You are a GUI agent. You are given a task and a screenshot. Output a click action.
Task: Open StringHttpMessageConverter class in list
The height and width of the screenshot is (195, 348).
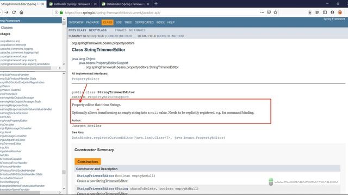(x=16, y=128)
